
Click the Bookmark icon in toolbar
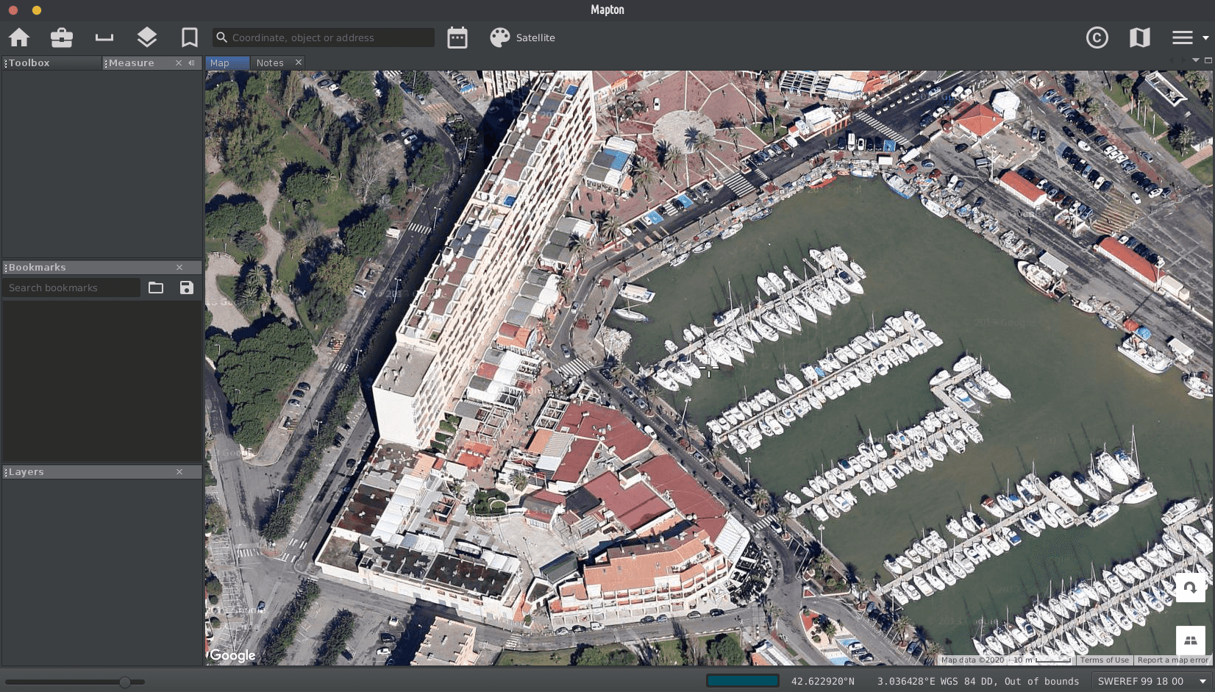(190, 38)
